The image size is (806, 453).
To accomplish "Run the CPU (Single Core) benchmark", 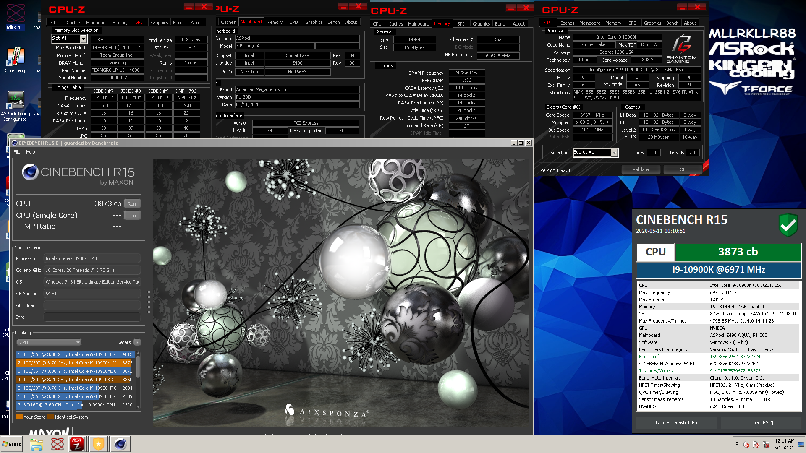I will tap(132, 216).
